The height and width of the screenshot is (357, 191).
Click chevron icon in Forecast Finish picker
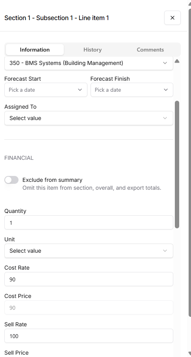click(166, 90)
